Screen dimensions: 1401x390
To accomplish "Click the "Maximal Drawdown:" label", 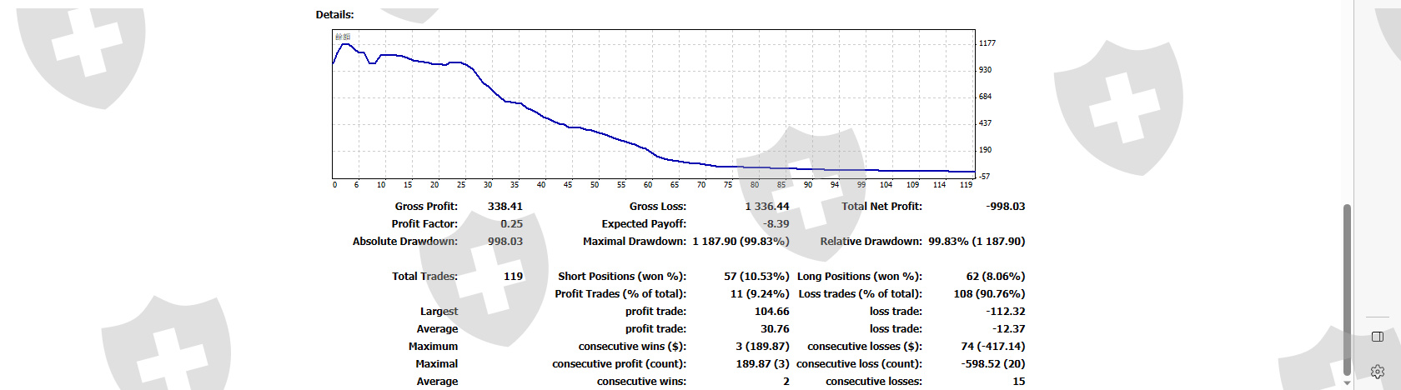I will (635, 242).
